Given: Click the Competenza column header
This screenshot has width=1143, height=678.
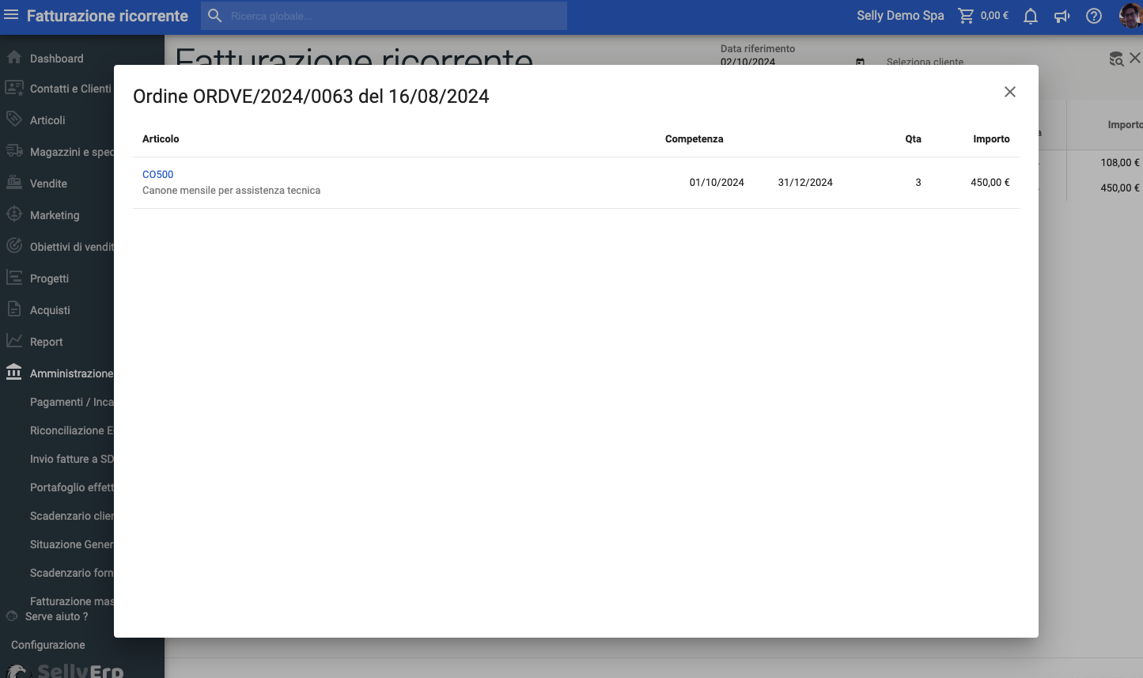Looking at the screenshot, I should pos(694,138).
